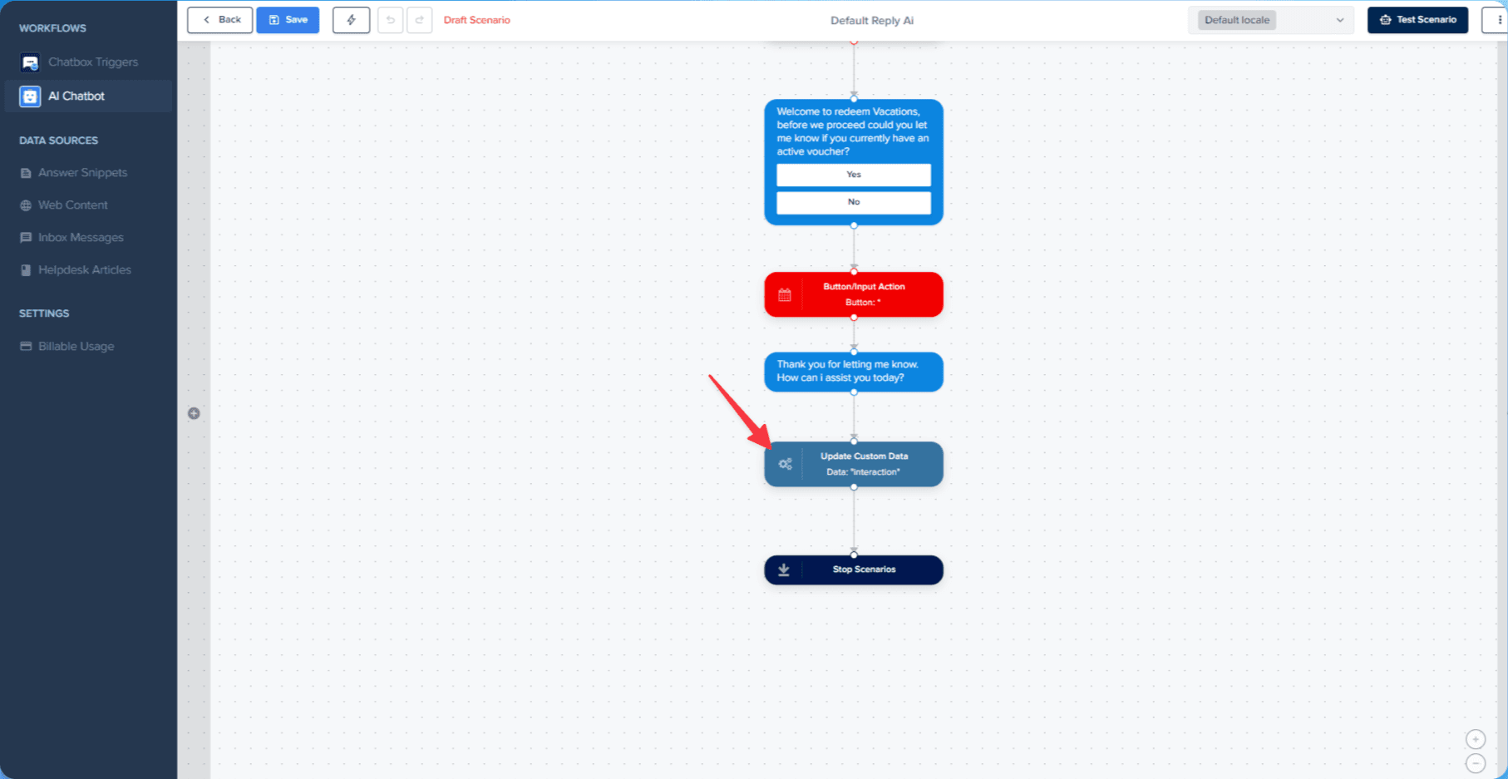This screenshot has height=779, width=1508.
Task: Click the undo arrow icon
Action: (390, 20)
